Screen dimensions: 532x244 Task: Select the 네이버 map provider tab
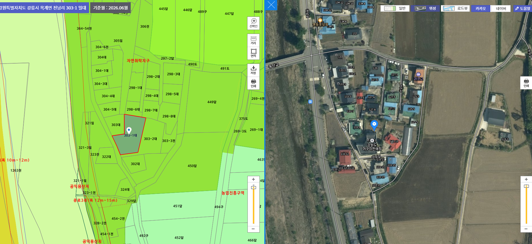click(501, 9)
